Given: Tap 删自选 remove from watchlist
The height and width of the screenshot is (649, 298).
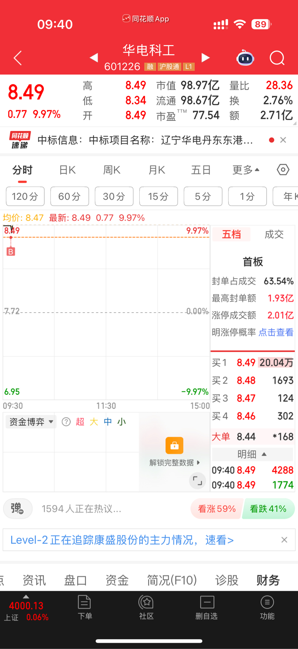Looking at the screenshot, I should pyautogui.click(x=207, y=607).
